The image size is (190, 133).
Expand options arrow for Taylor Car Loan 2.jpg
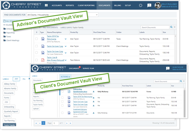[x=66, y=53]
